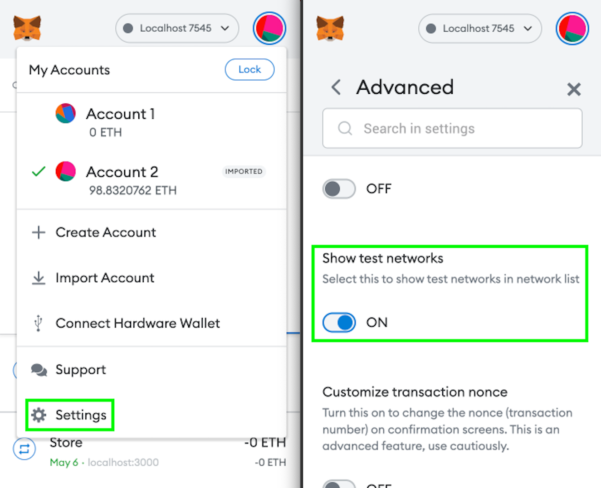Screen dimensions: 601x488
Task: Open the account avatar in left panel header
Action: 269,28
